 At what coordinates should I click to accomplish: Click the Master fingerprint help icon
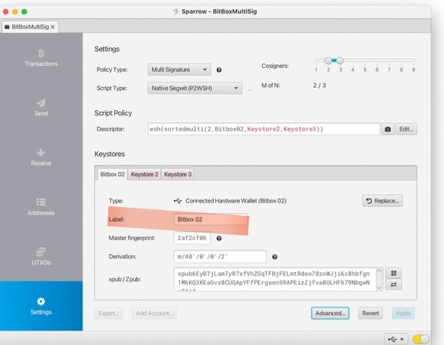pos(219,238)
